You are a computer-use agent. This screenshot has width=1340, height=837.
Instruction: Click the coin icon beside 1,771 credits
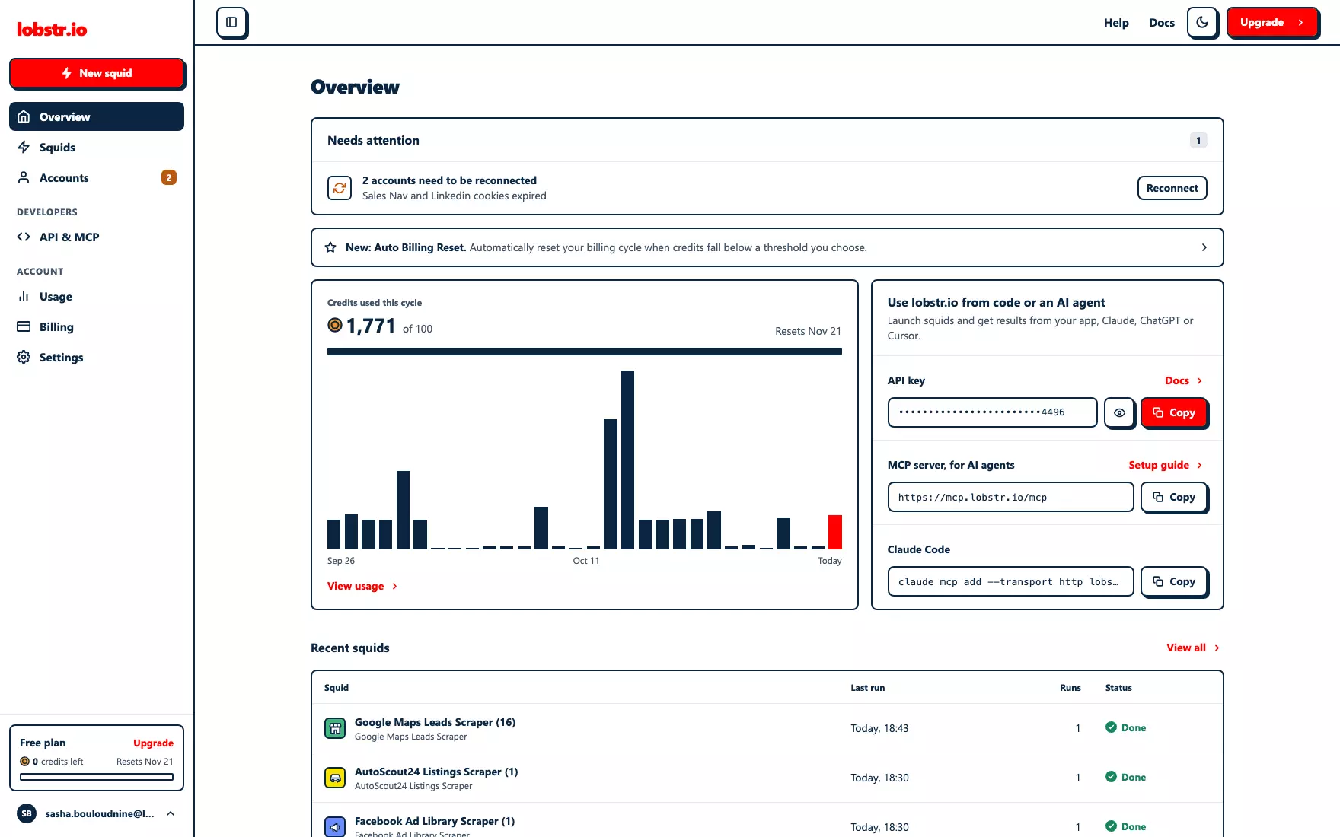[335, 325]
